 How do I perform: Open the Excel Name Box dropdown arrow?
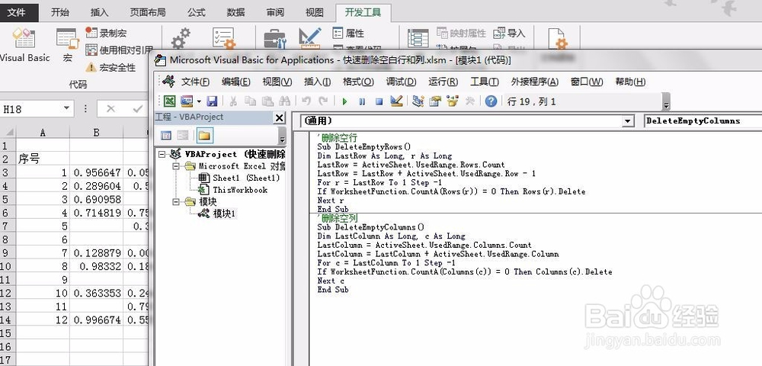[x=66, y=108]
